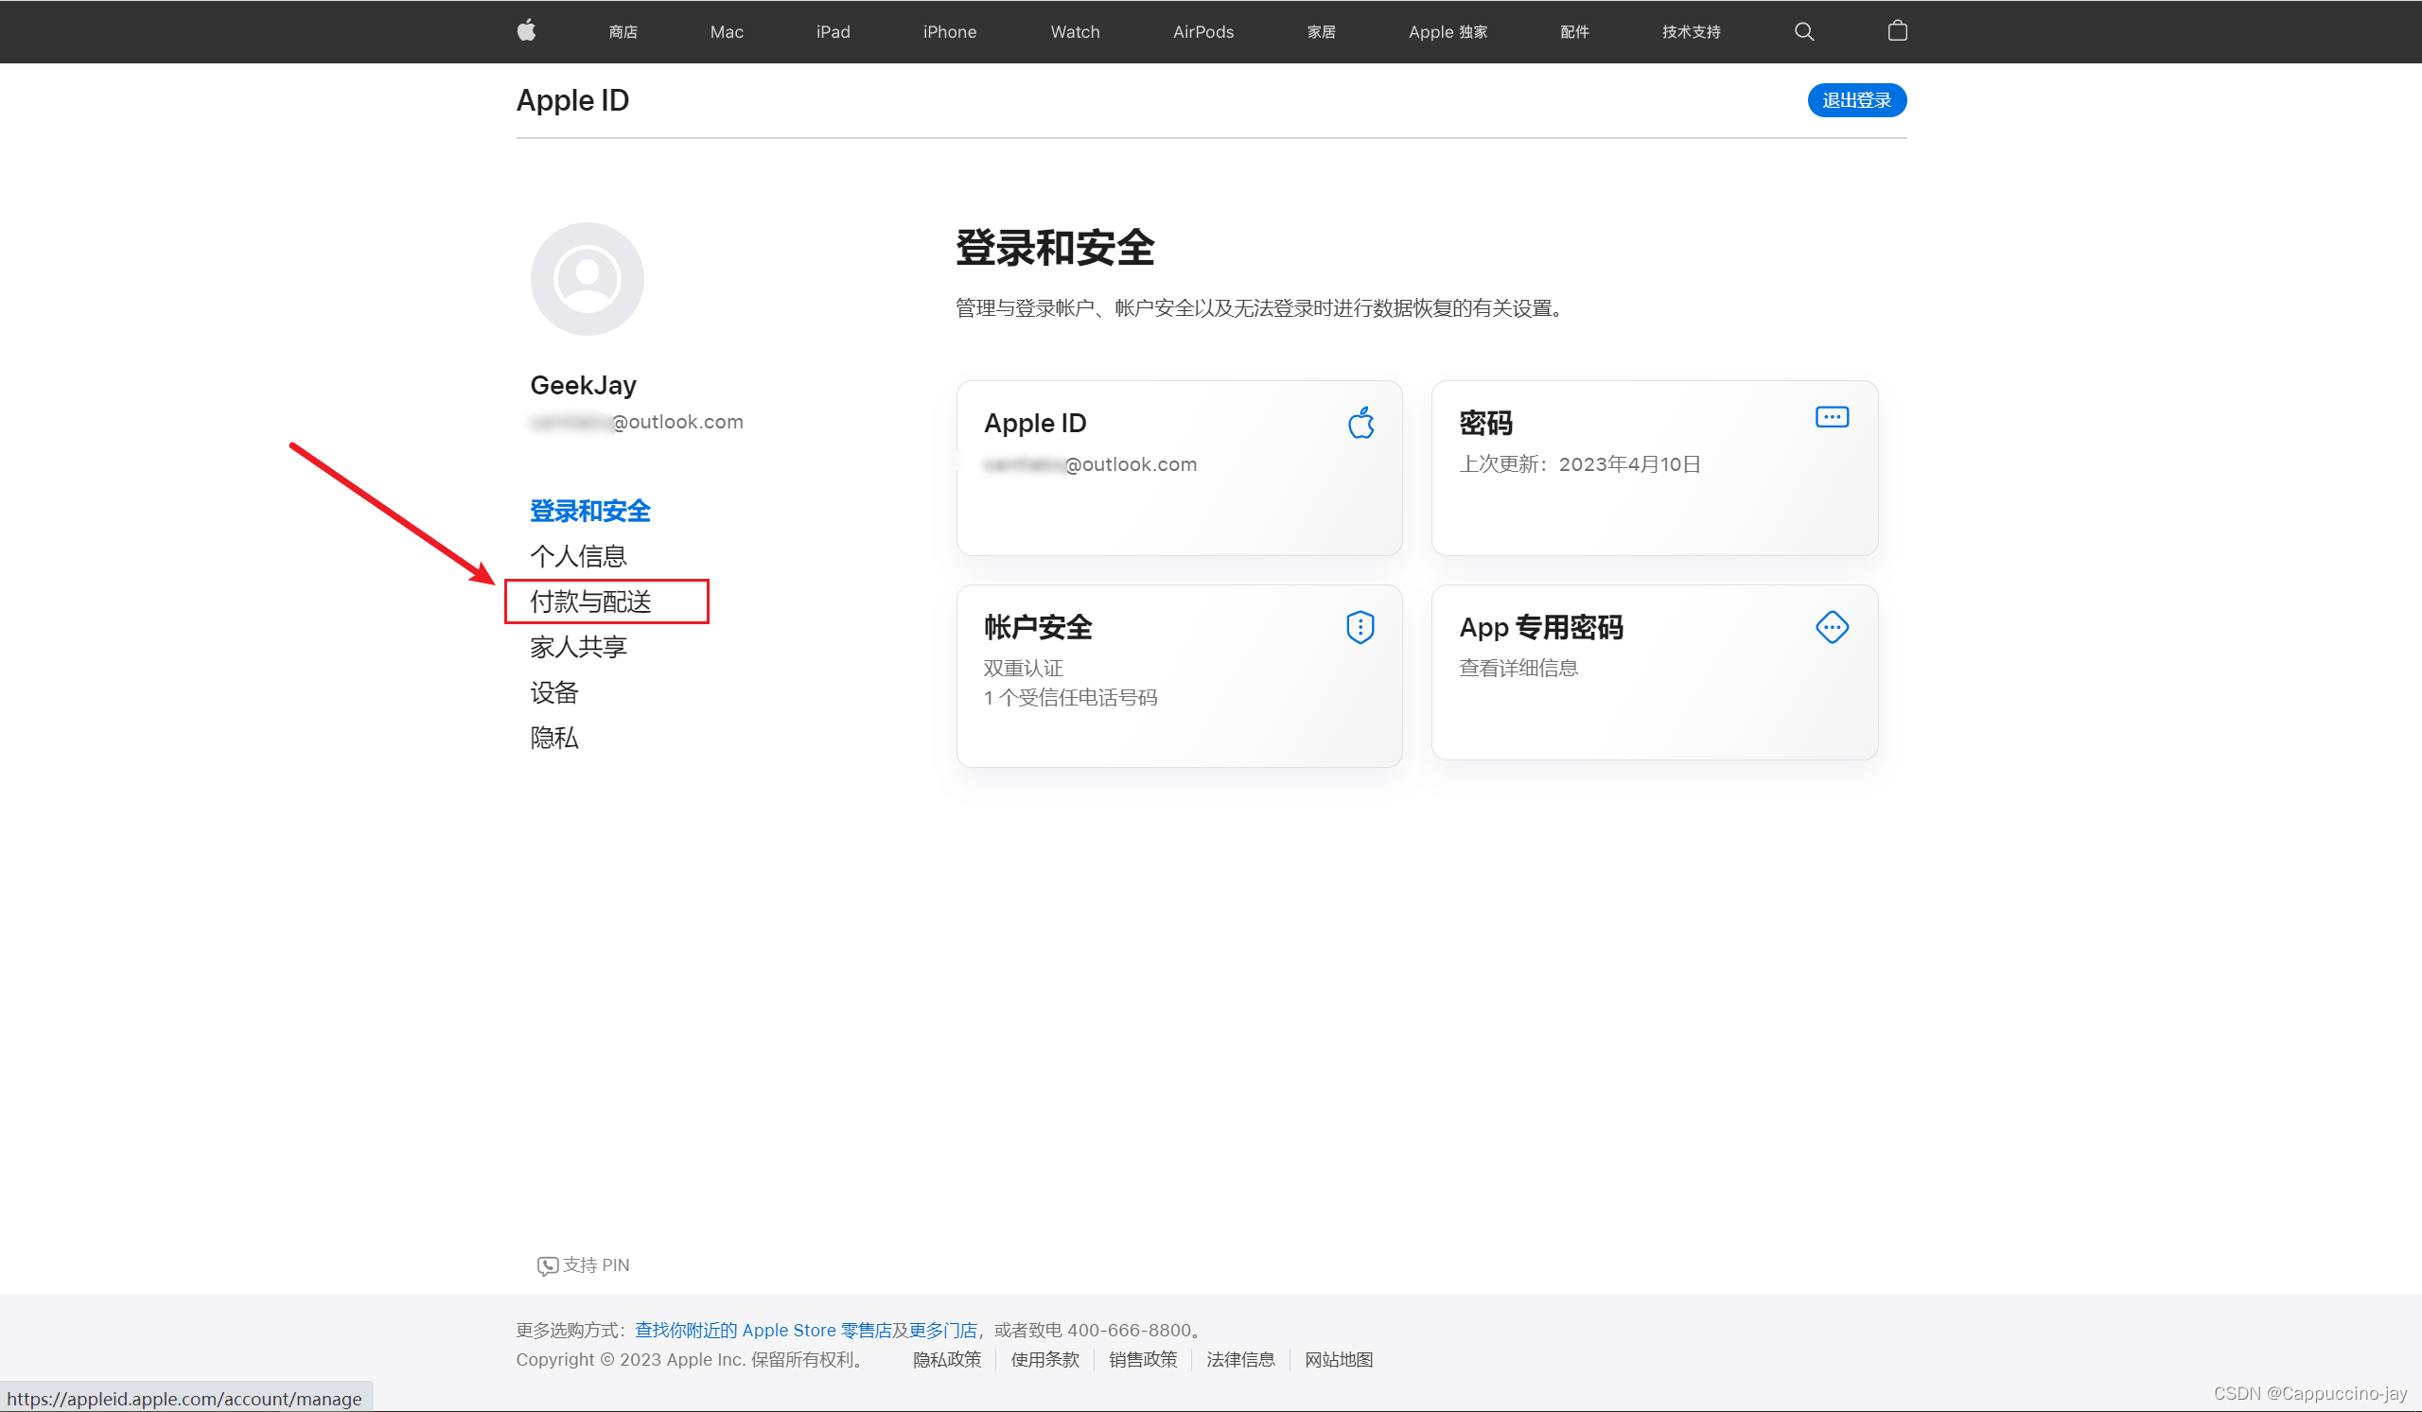The height and width of the screenshot is (1412, 2422).
Task: Click 退出登录 sign out button
Action: tap(1854, 99)
